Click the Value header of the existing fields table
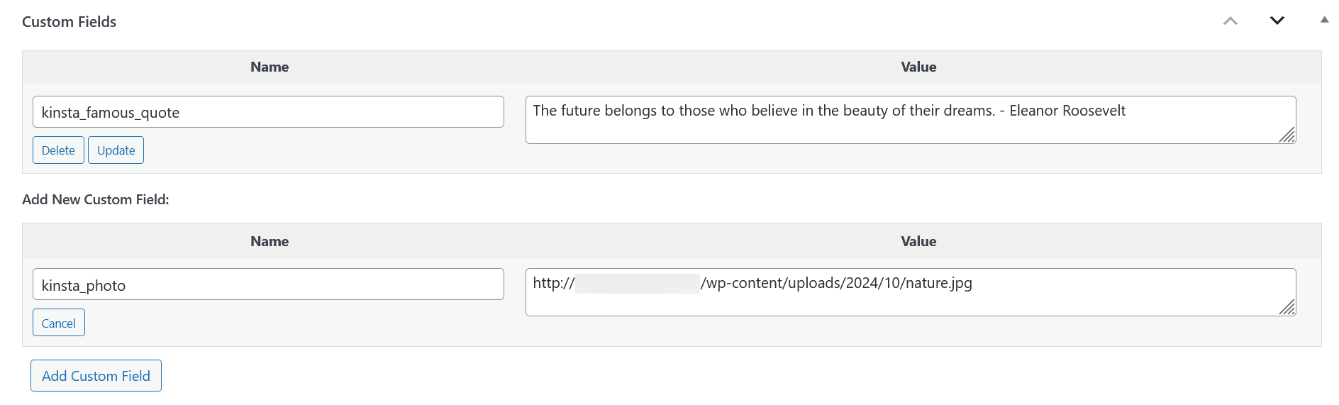This screenshot has width=1339, height=405. click(918, 67)
